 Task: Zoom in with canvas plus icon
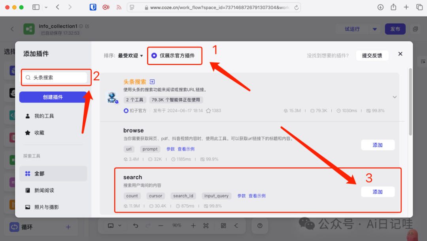click(193, 226)
